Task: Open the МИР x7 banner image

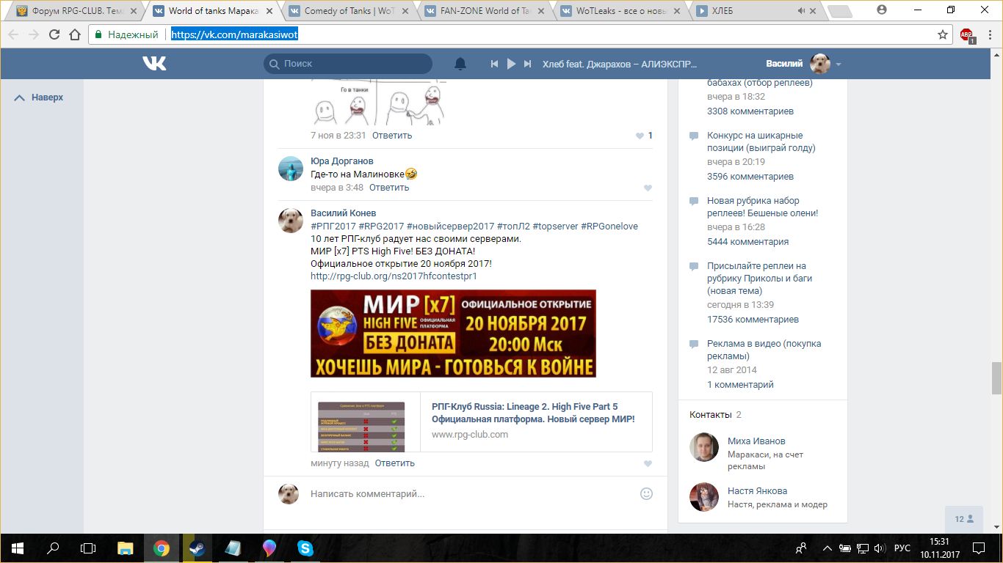Action: [453, 334]
